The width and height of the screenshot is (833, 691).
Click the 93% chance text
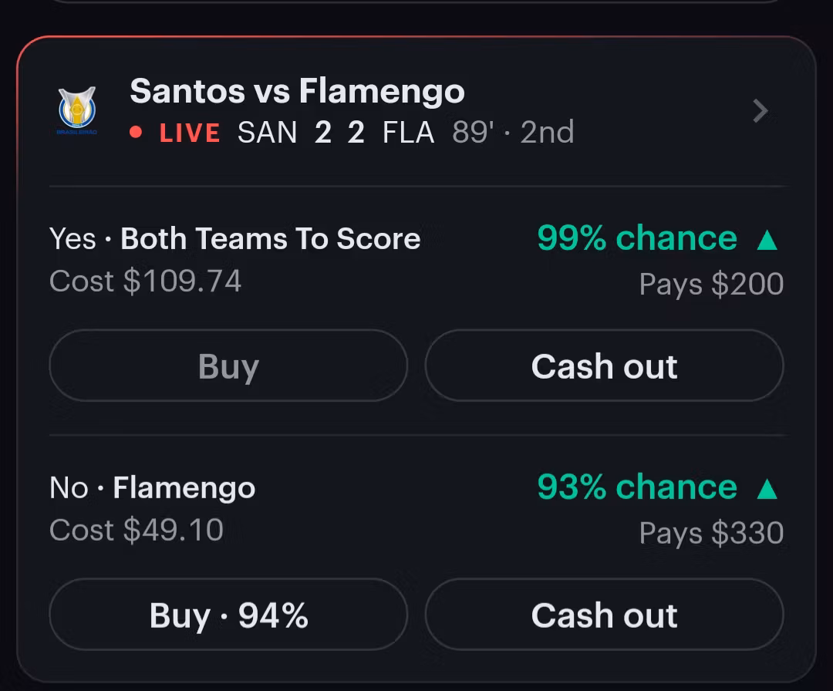(x=637, y=487)
